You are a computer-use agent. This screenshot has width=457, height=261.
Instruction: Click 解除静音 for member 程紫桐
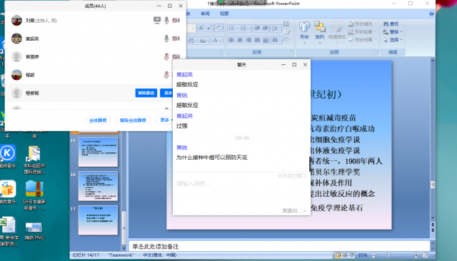tap(146, 93)
